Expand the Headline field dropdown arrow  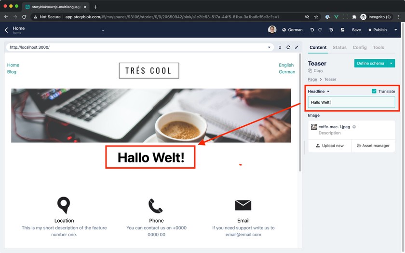[x=328, y=92]
